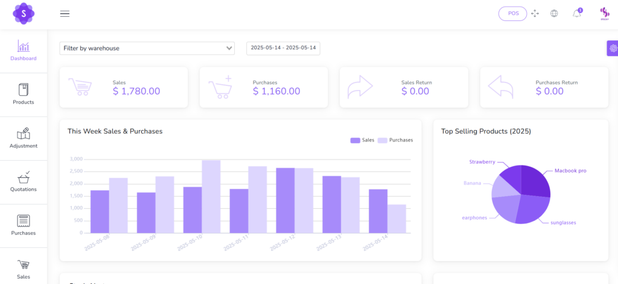Click the Macbook pro pie label
The height and width of the screenshot is (284, 618).
click(x=570, y=170)
